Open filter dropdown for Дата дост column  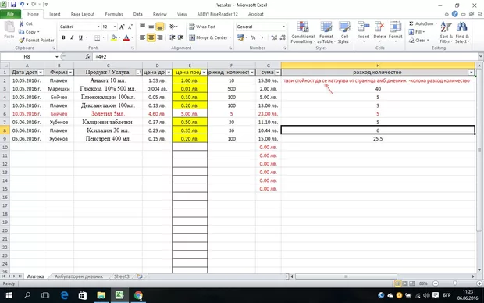[x=41, y=73]
